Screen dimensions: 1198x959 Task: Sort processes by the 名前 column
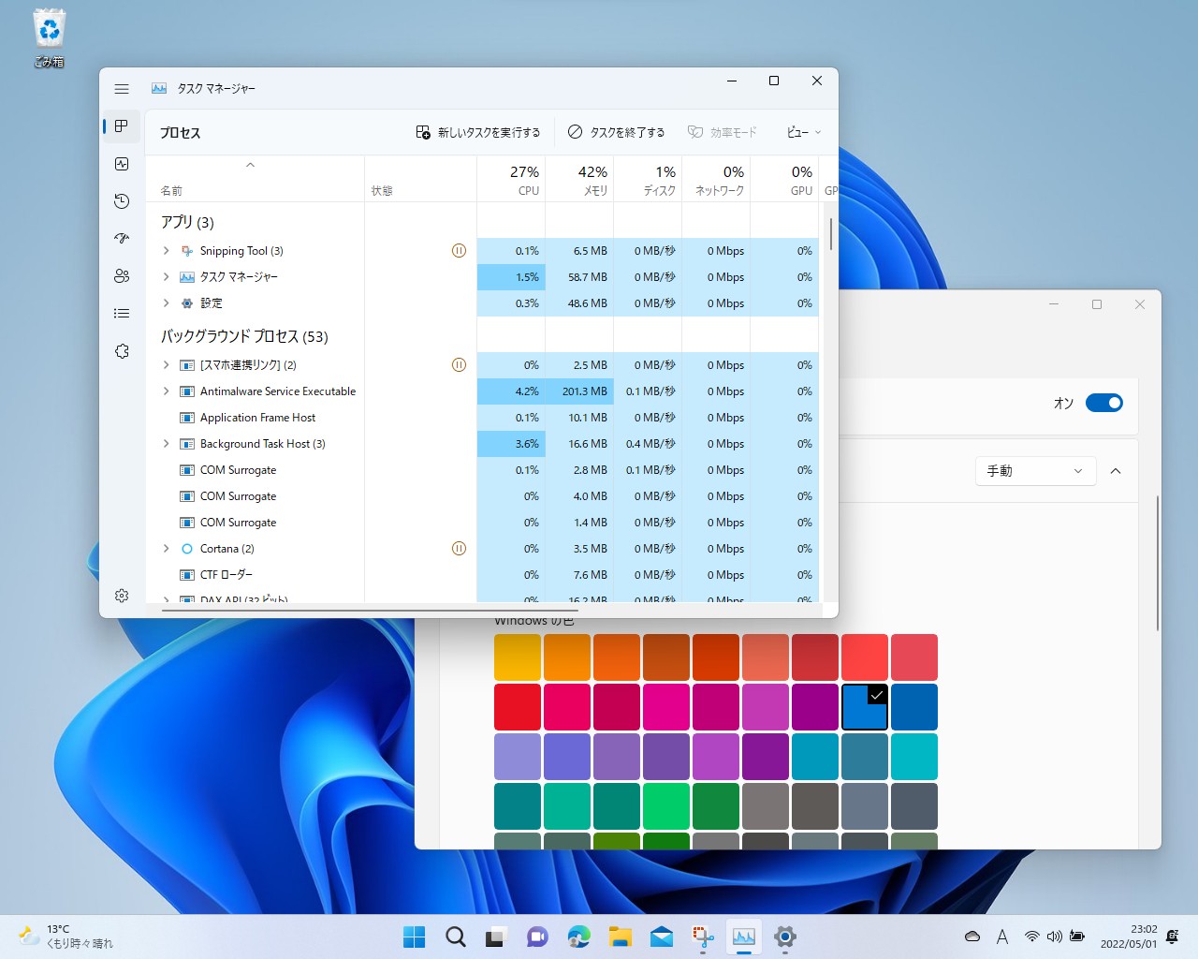[255, 179]
